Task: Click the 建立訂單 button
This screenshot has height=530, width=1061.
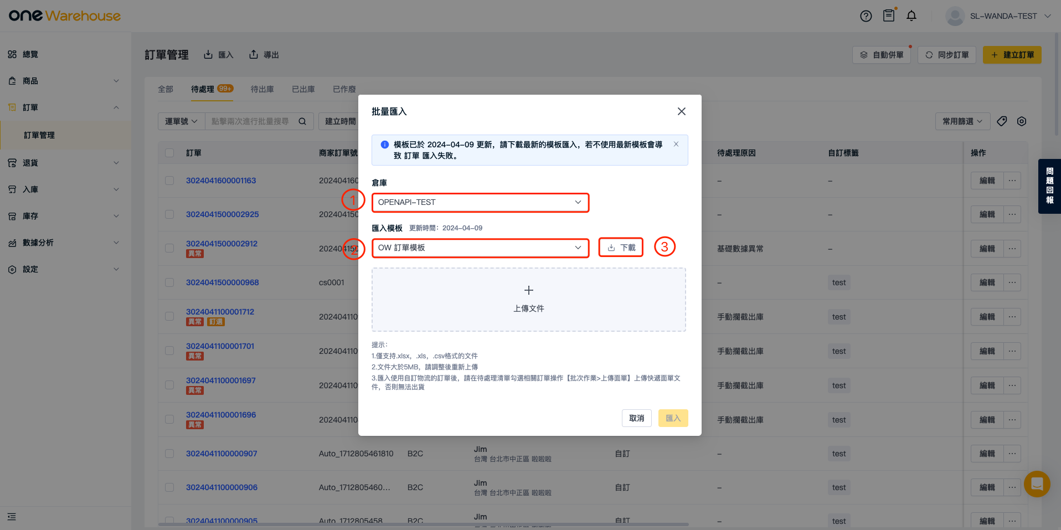Action: point(1012,55)
